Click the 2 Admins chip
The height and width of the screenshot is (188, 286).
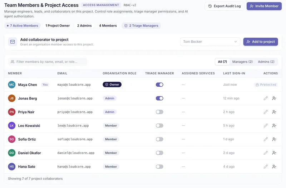(x=84, y=26)
